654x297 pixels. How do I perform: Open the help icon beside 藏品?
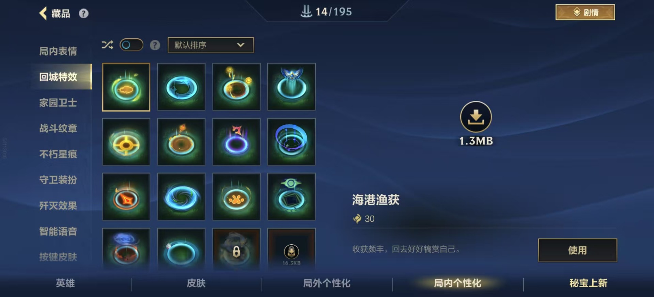click(x=83, y=14)
